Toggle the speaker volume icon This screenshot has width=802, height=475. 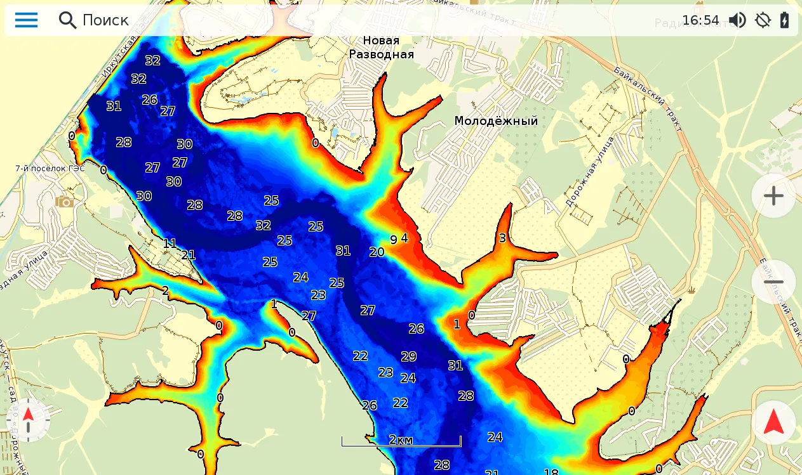(737, 20)
